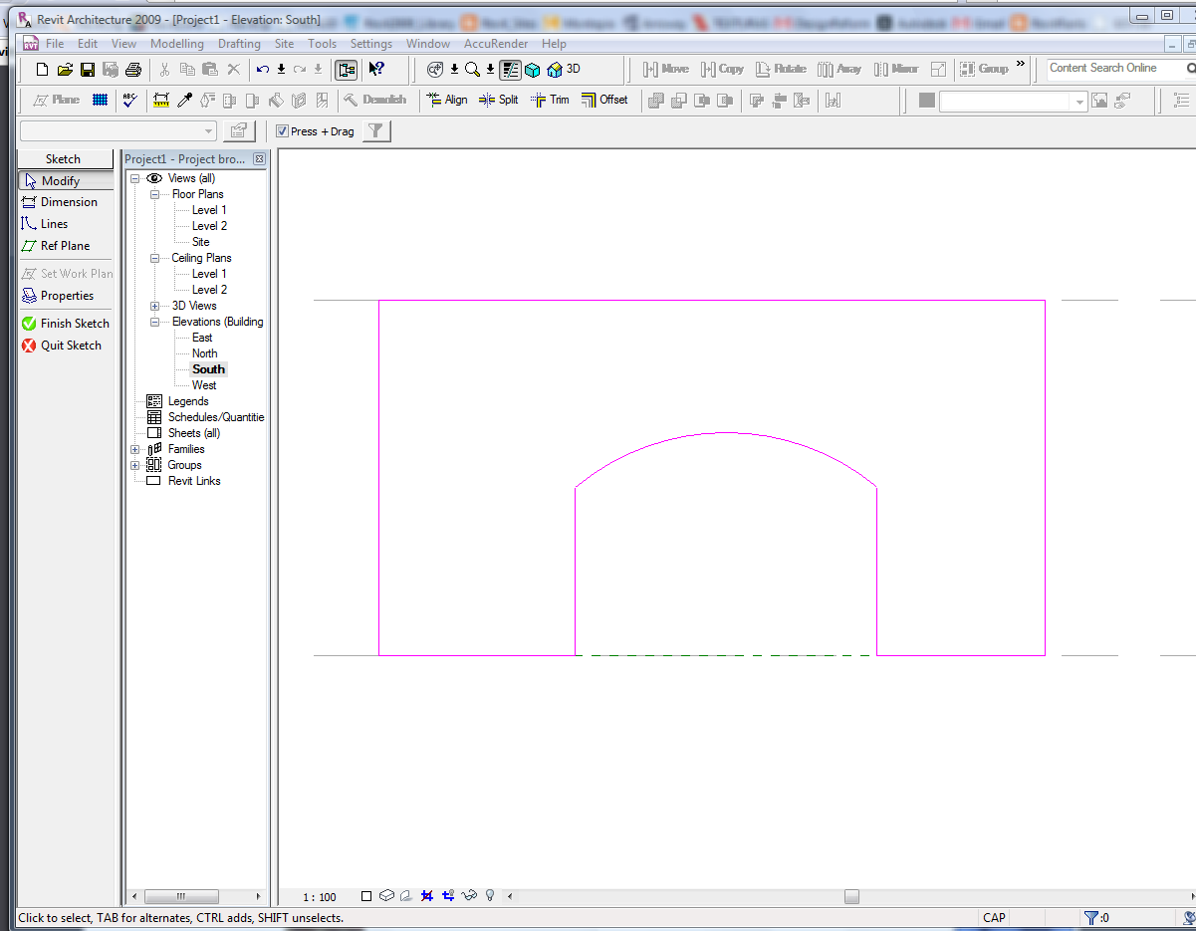Click the Print icon

point(133,70)
